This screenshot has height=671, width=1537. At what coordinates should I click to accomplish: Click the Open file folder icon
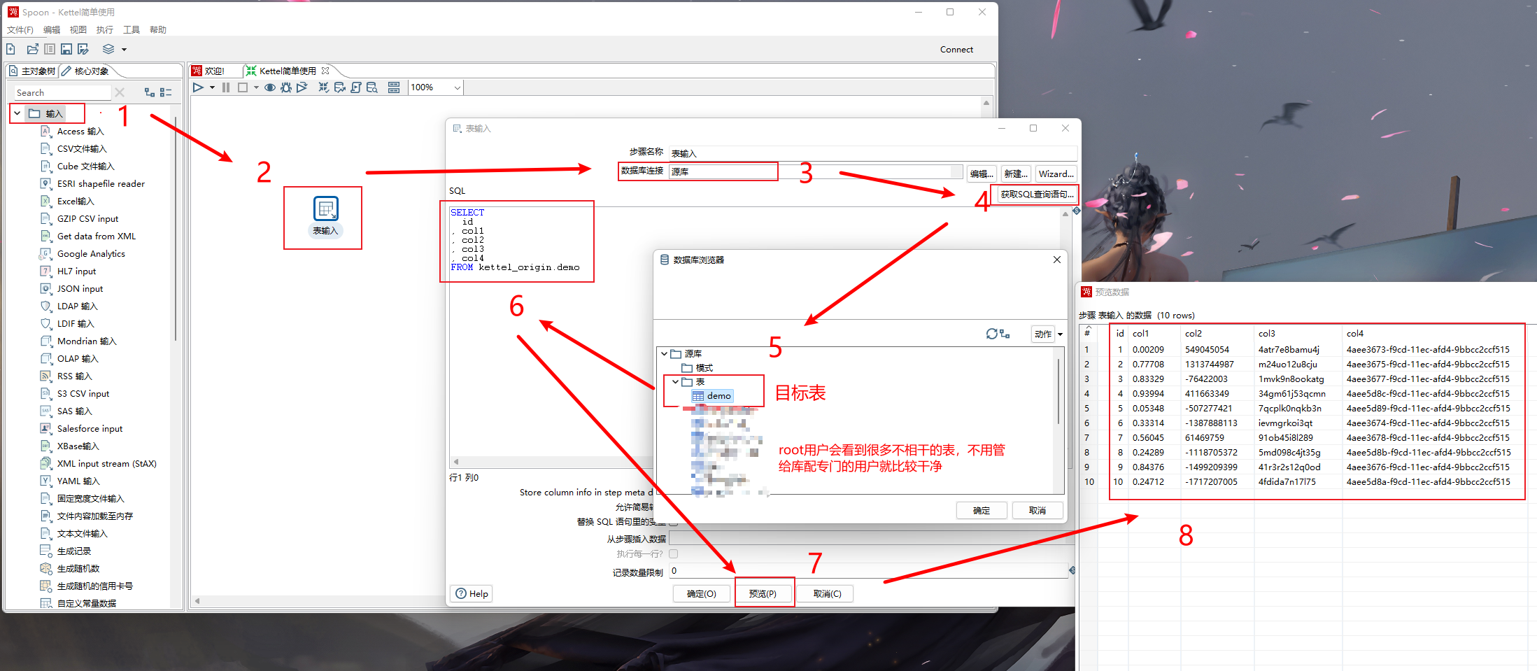click(x=32, y=49)
